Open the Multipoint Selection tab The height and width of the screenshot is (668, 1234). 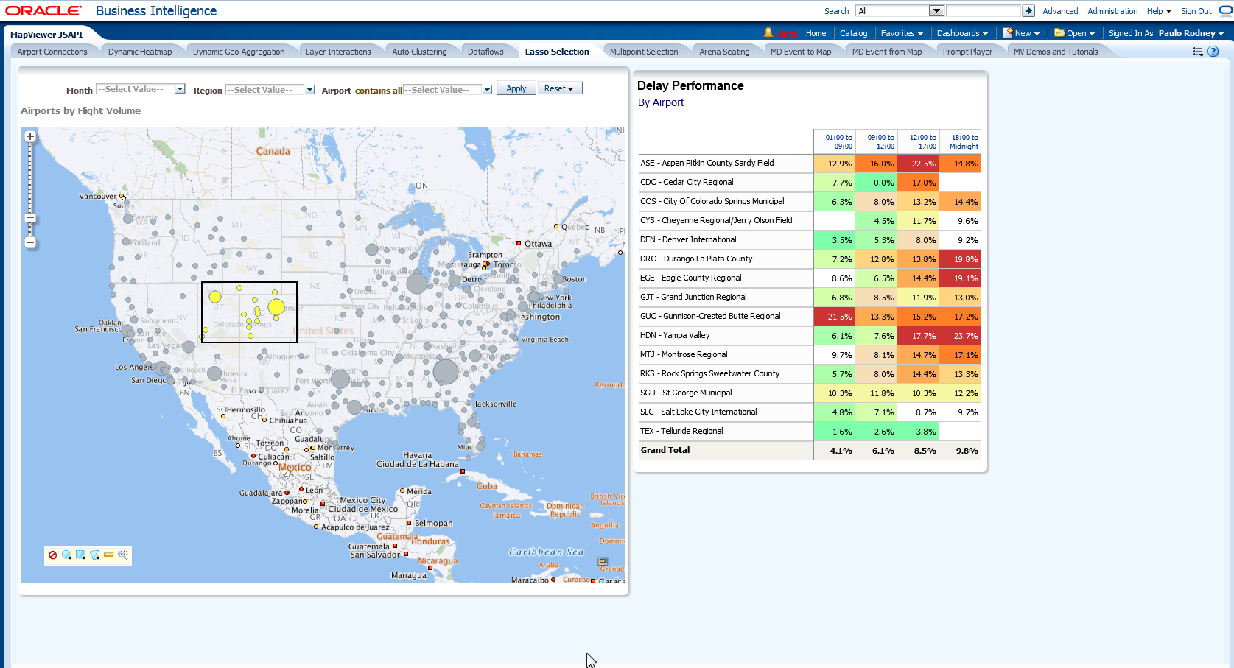644,52
